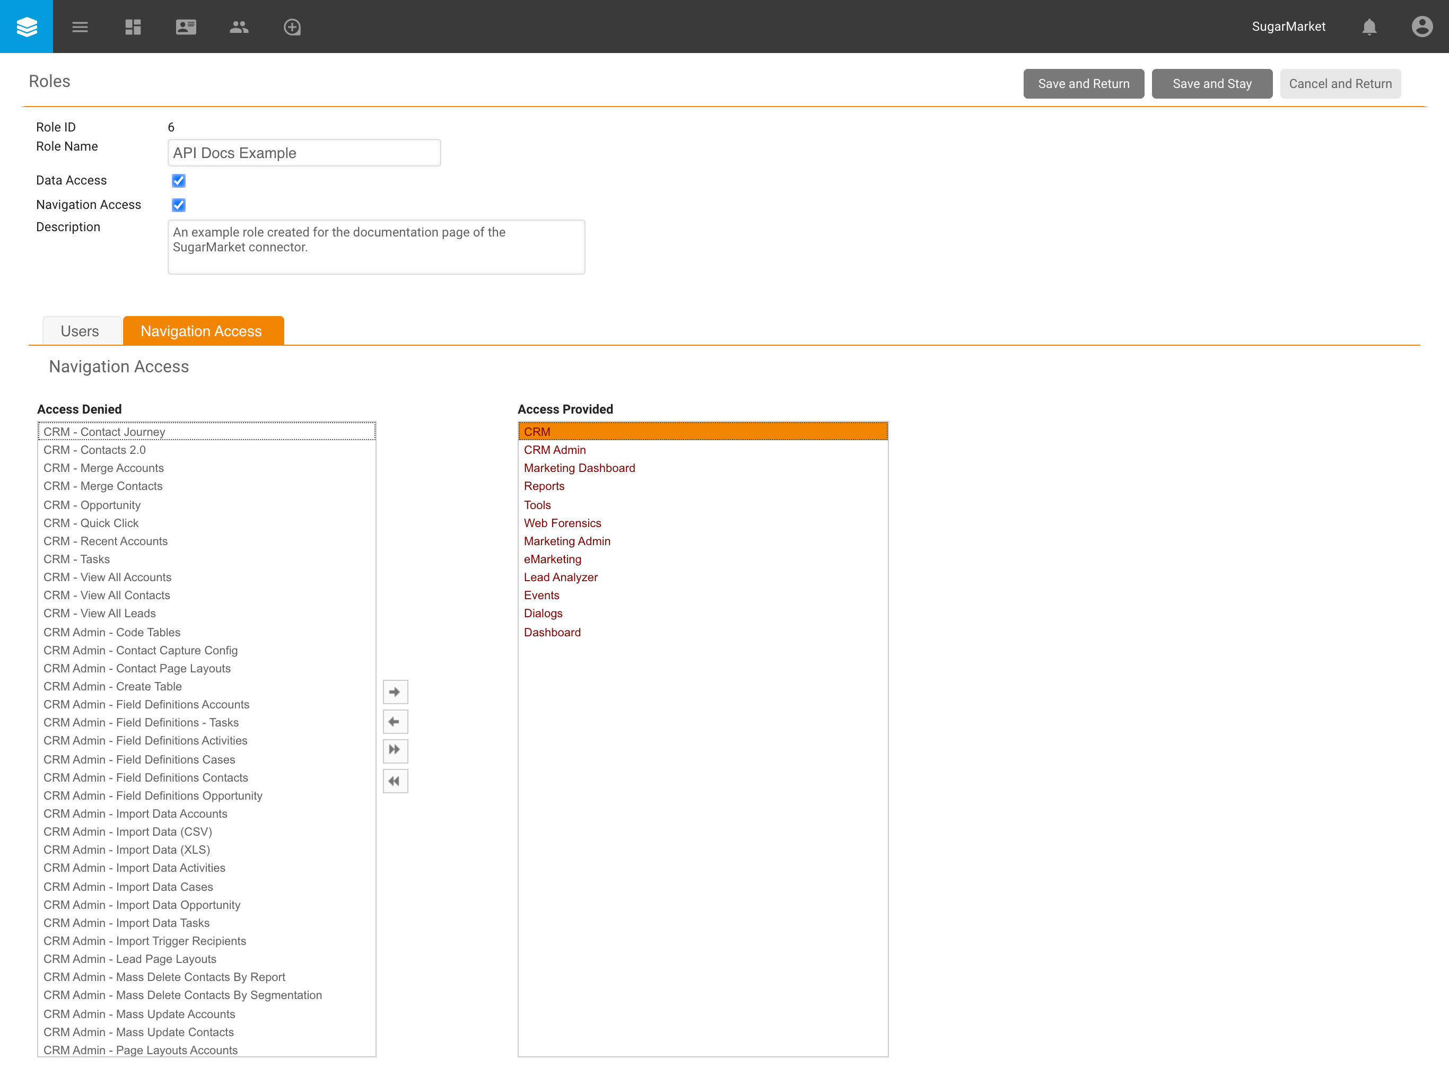This screenshot has width=1449, height=1086.
Task: Switch to the Users tab
Action: [x=81, y=331]
